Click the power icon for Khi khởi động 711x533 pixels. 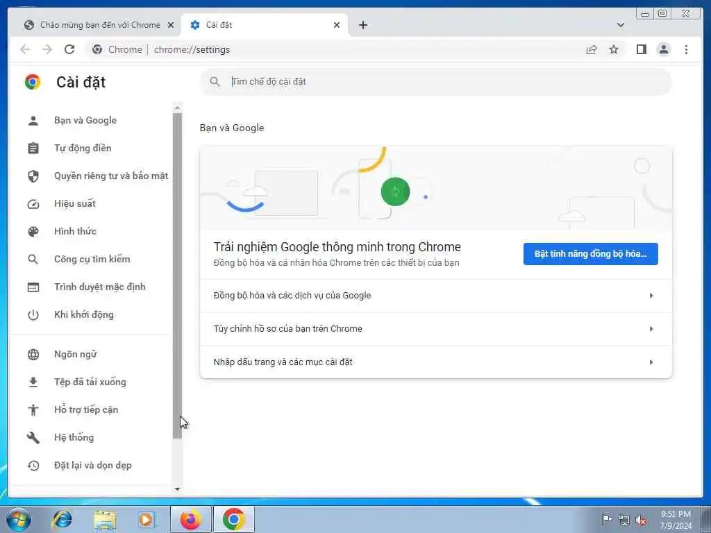coord(33,315)
